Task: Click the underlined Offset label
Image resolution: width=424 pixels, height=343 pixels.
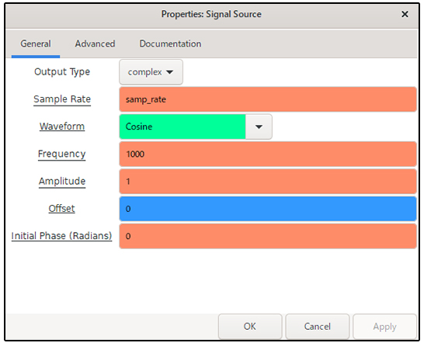Action: click(x=61, y=209)
